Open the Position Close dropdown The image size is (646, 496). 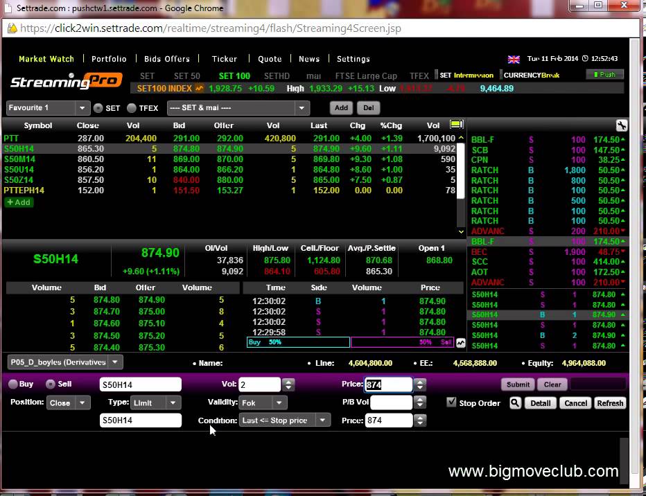click(68, 403)
